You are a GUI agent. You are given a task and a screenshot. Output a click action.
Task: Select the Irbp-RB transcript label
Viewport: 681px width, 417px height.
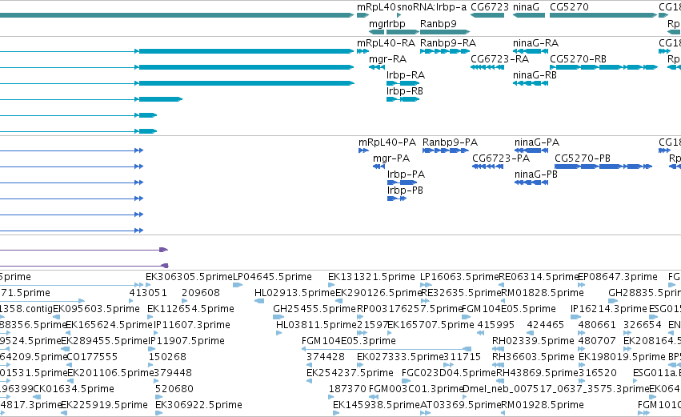click(x=405, y=91)
